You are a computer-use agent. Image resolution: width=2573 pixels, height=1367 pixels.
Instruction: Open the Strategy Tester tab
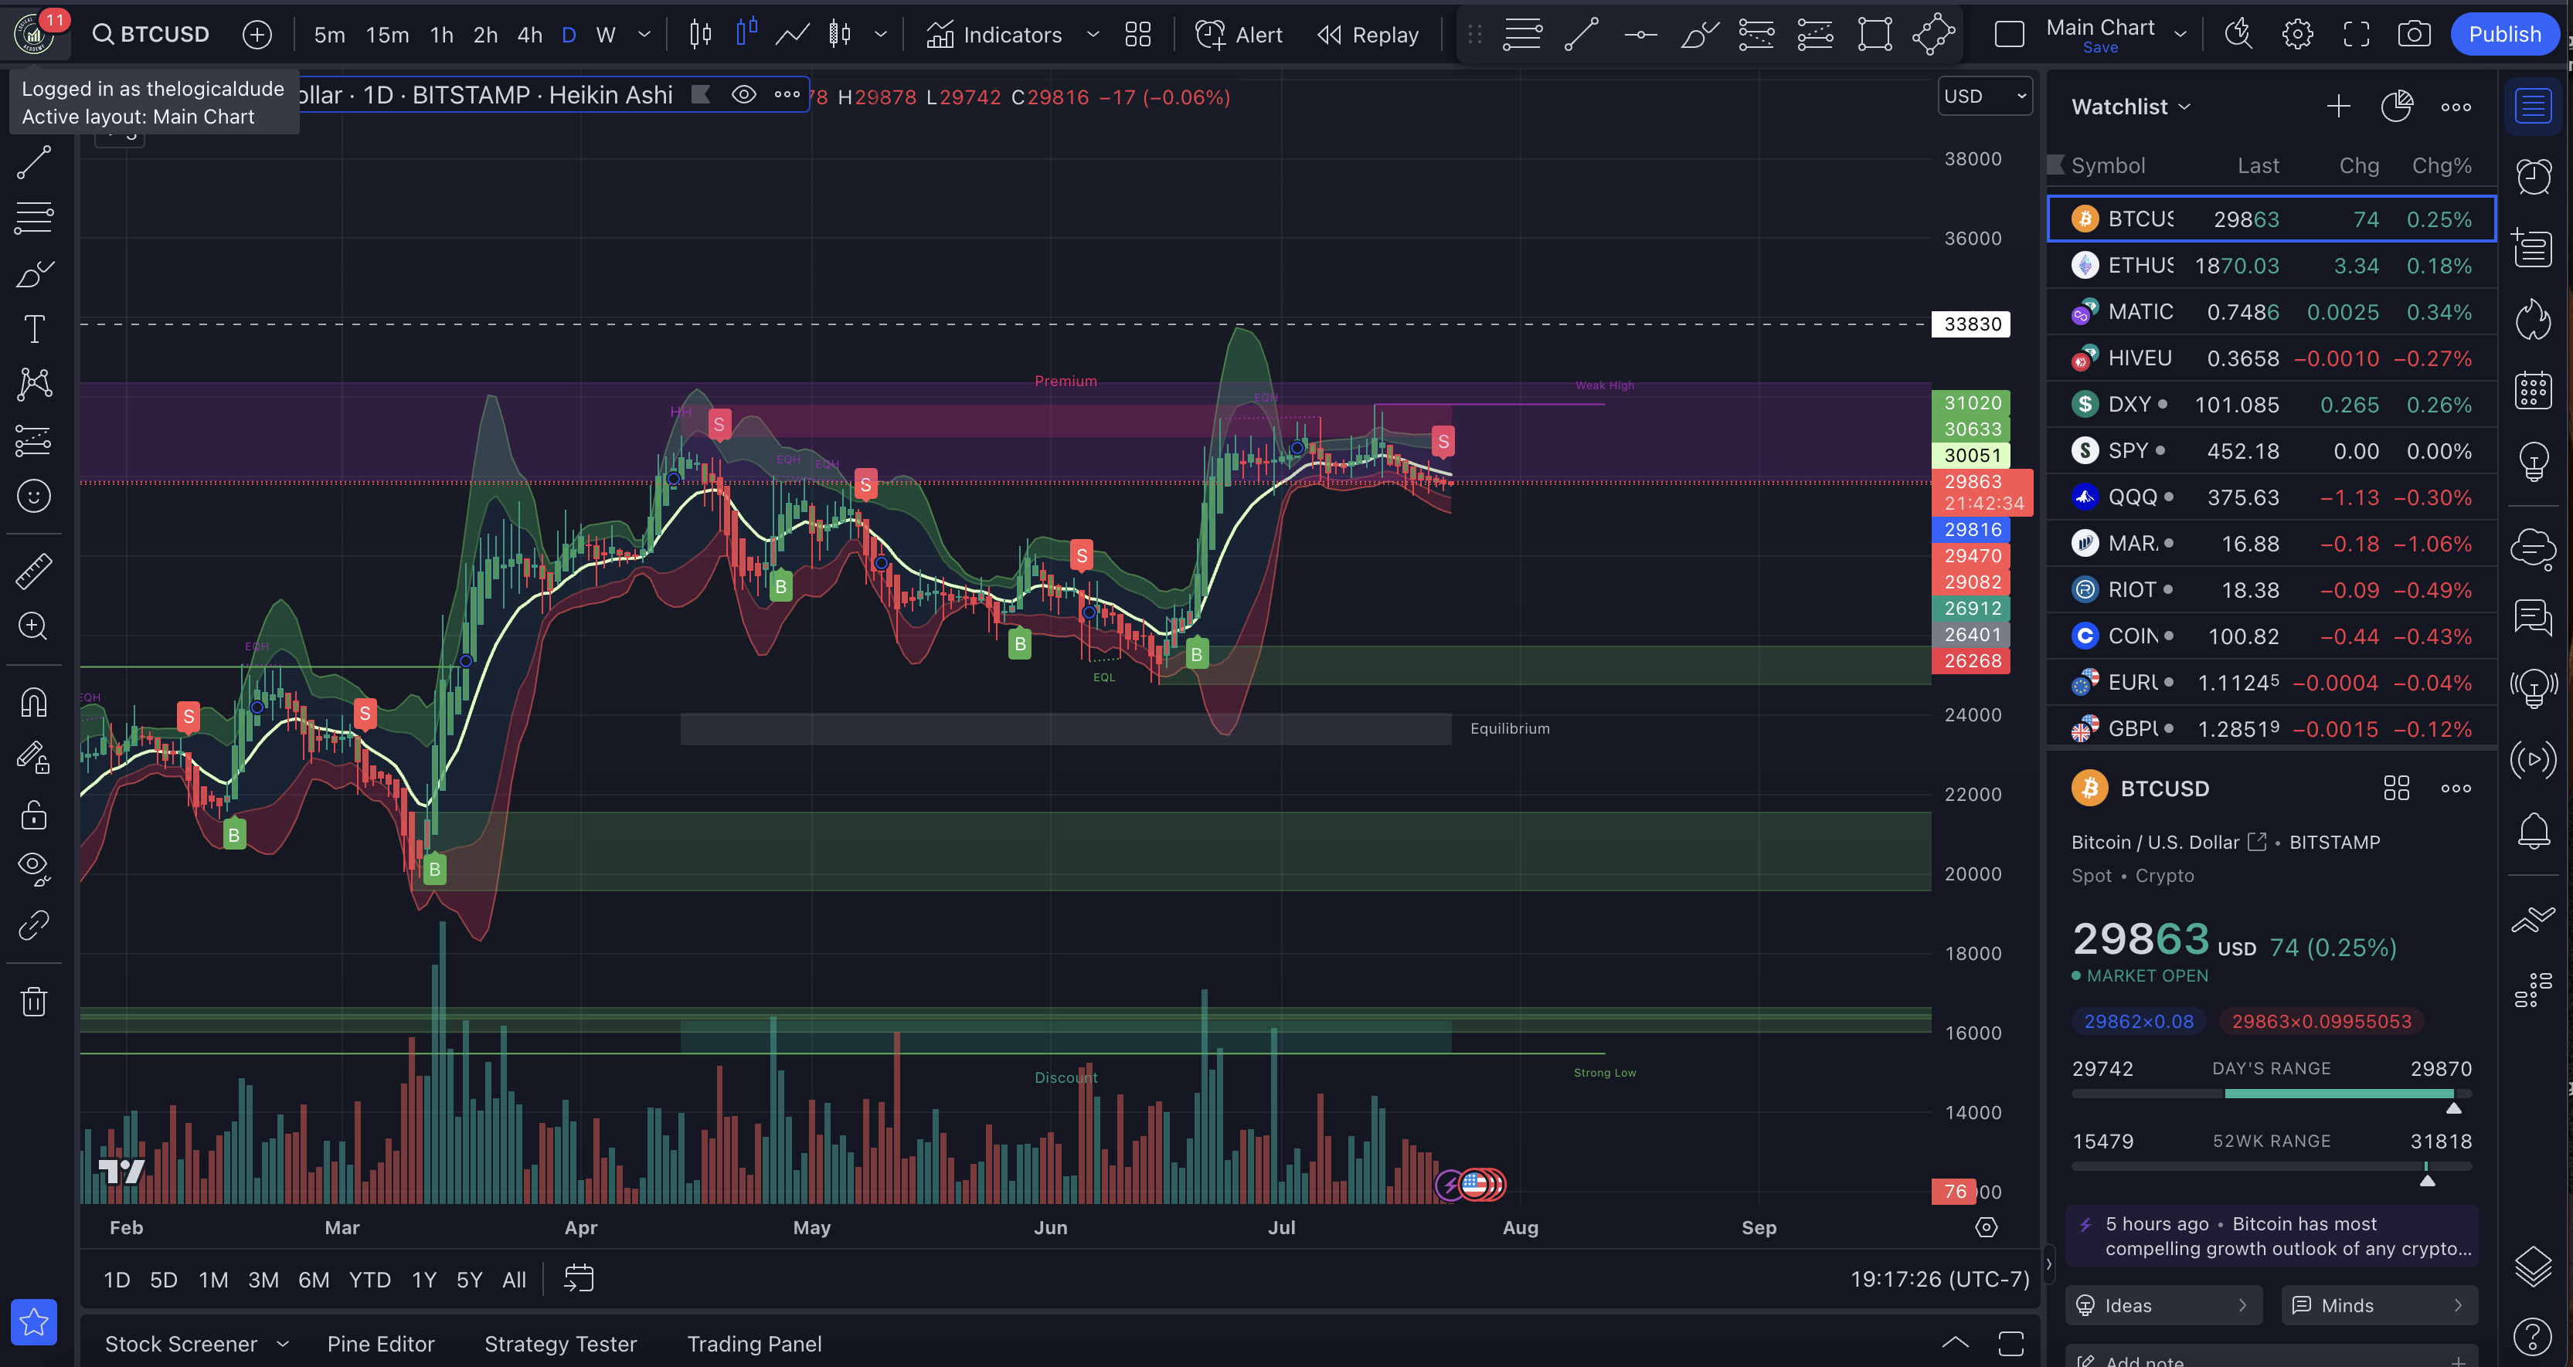560,1344
